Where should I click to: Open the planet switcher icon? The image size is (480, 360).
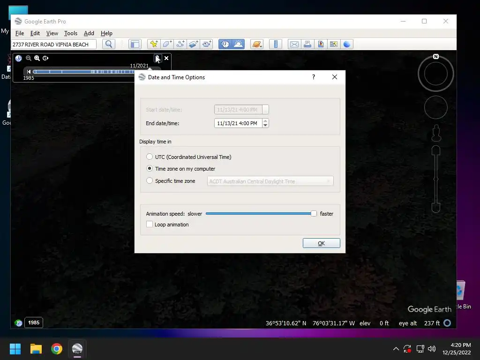pos(256,44)
